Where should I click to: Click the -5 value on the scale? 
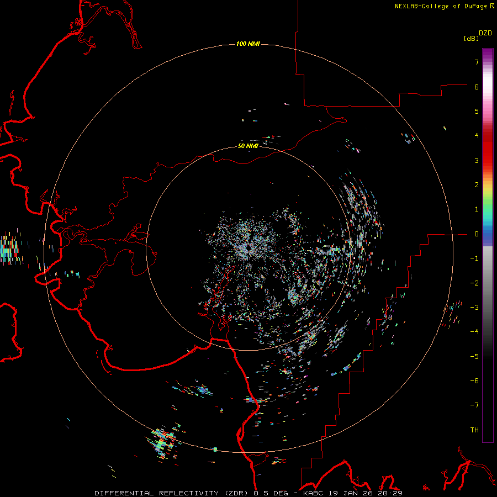(474, 357)
